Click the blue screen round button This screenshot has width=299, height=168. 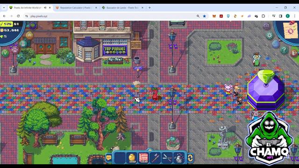pyautogui.click(x=276, y=44)
